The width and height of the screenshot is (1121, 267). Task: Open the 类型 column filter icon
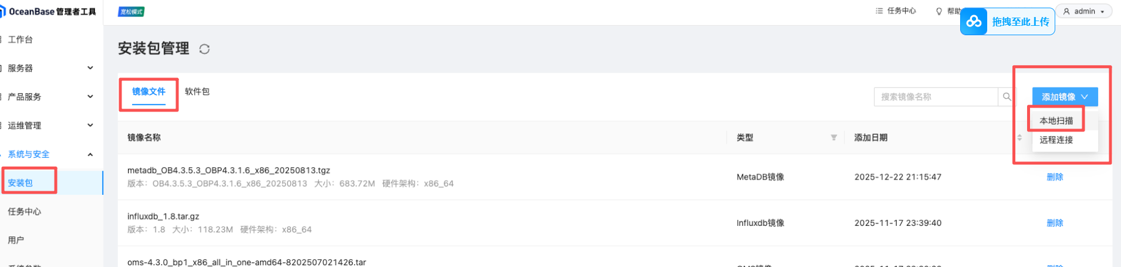click(x=833, y=137)
